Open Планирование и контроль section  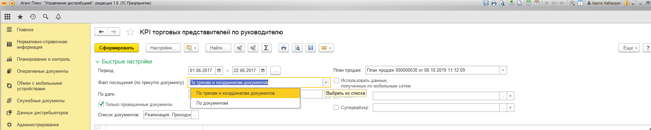tap(45, 59)
